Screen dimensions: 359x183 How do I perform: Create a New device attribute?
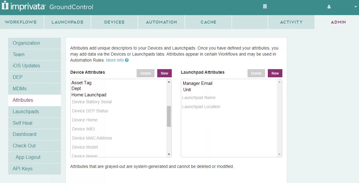click(x=165, y=73)
